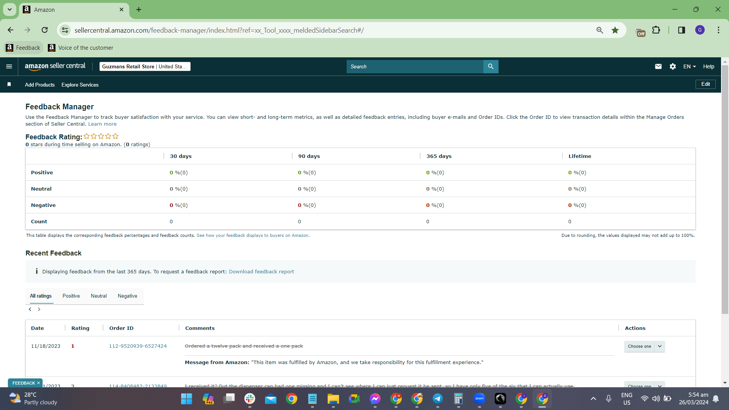Open the Guzmans Retail Store marketplace selector
This screenshot has height=410, width=729.
tap(145, 66)
